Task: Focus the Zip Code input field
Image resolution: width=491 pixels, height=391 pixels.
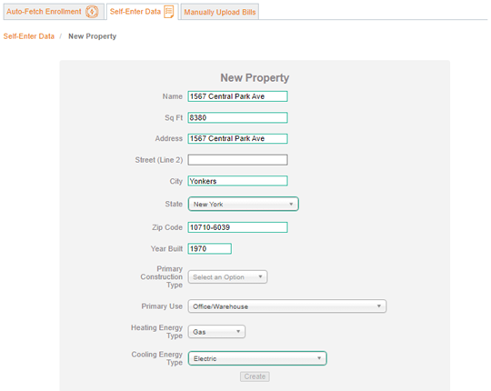Action: [x=237, y=227]
